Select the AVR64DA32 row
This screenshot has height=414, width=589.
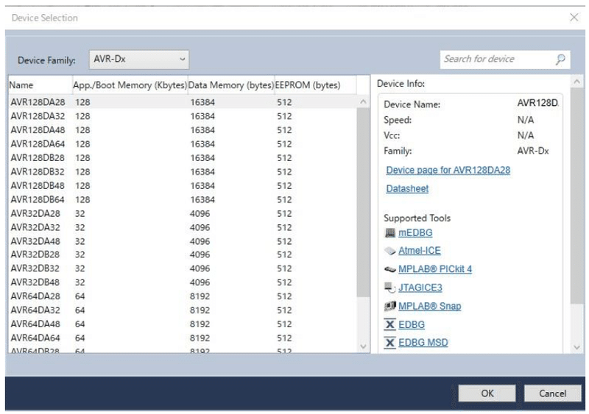183,310
